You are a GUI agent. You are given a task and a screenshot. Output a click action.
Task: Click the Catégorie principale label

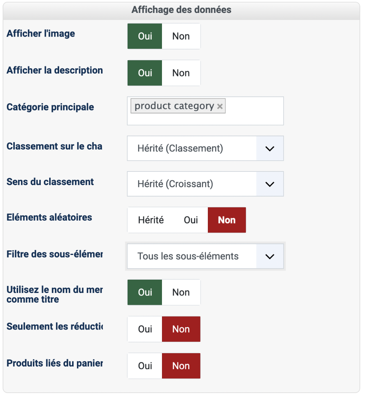coord(50,107)
